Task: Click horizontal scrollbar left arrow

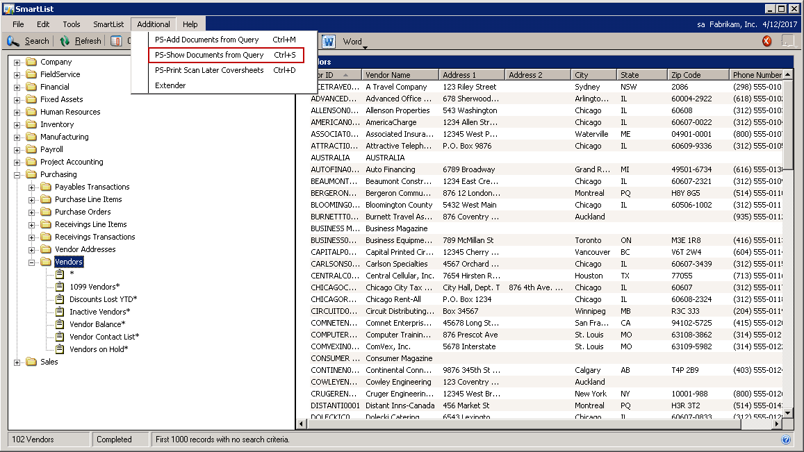Action: [x=302, y=424]
